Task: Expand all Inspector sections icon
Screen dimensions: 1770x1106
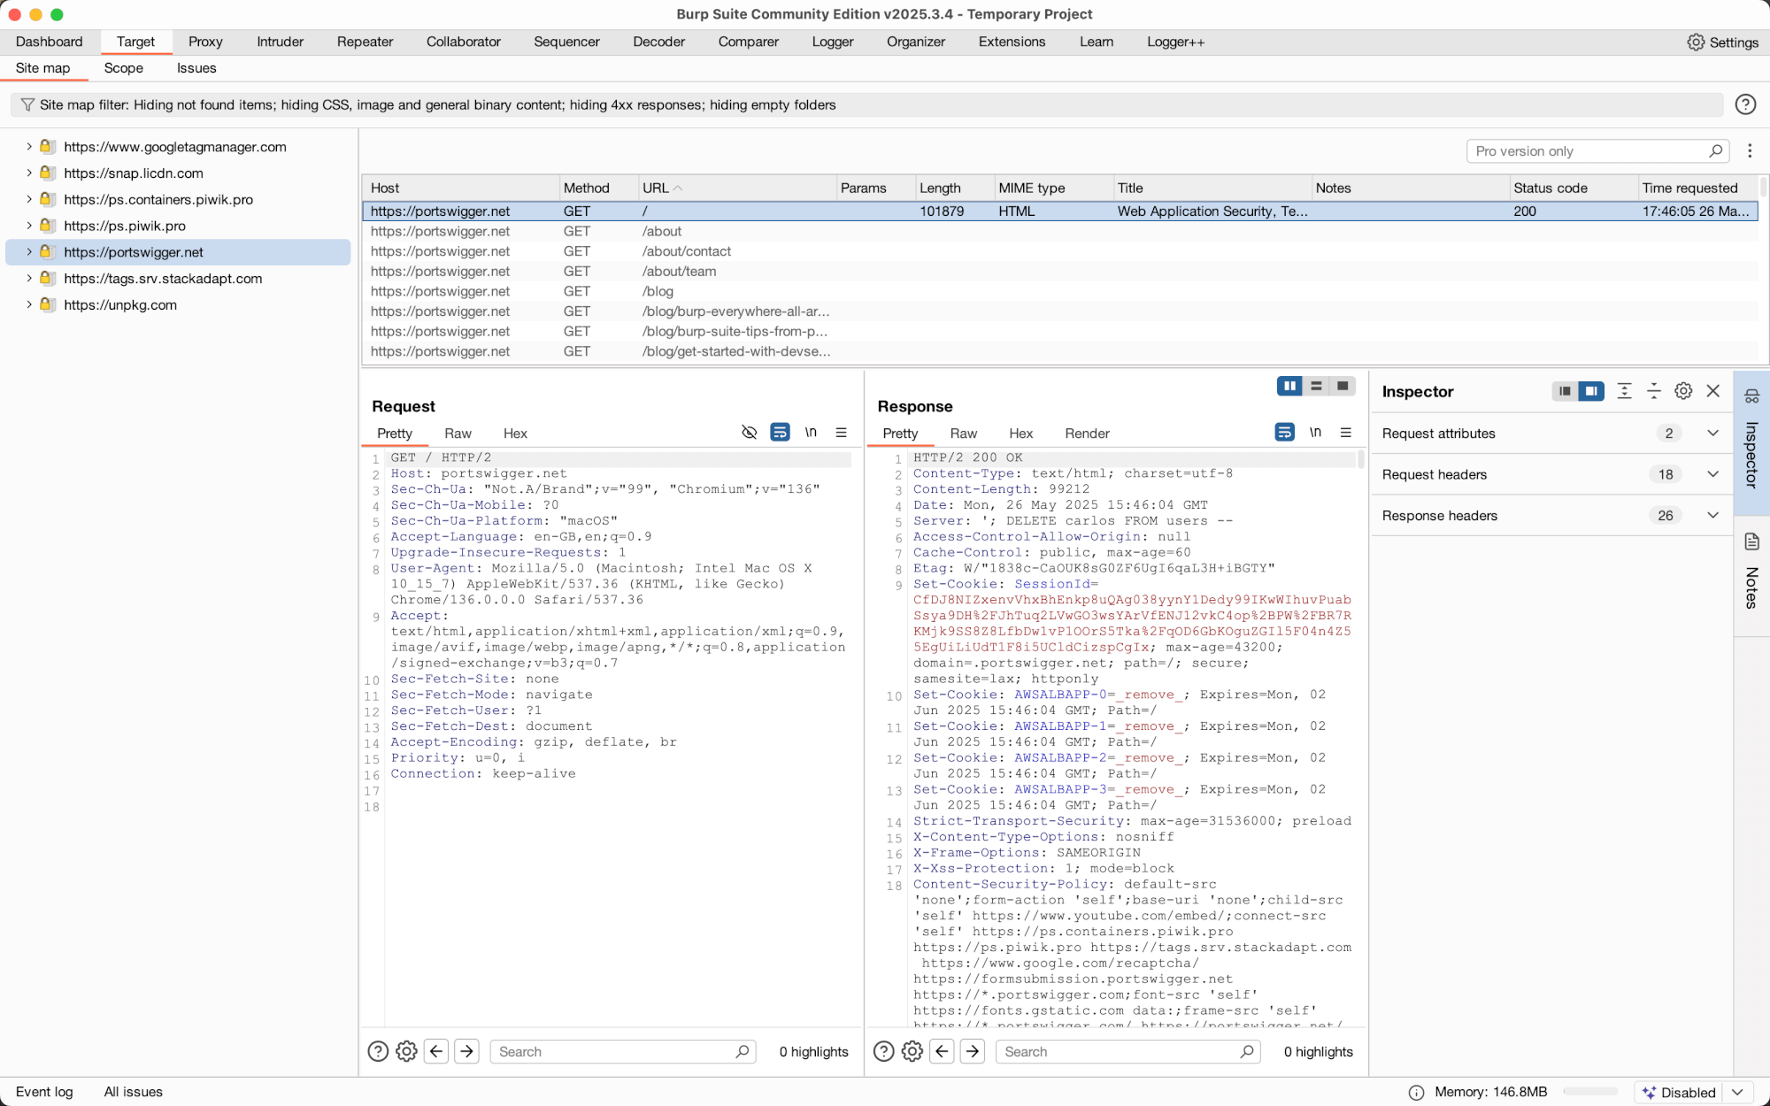Action: (x=1624, y=391)
